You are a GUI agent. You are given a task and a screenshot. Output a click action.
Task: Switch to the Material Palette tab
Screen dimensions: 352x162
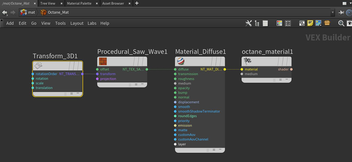point(79,4)
